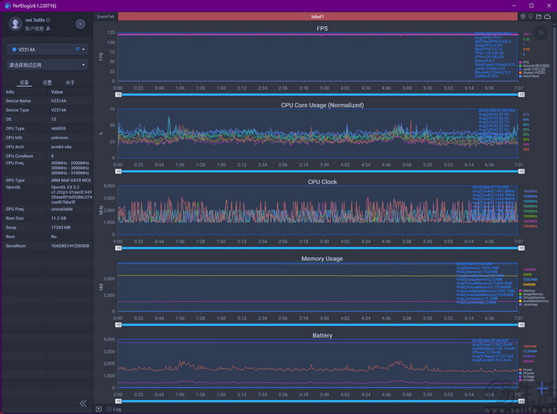Toggle the SwapMemory legend entry
The width and height of the screenshot is (557, 414).
(531, 294)
